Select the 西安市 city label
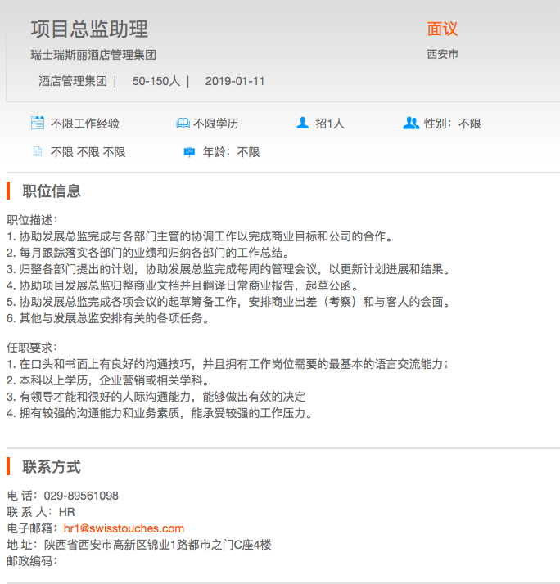Screen dimensions: 560x584 pos(442,55)
